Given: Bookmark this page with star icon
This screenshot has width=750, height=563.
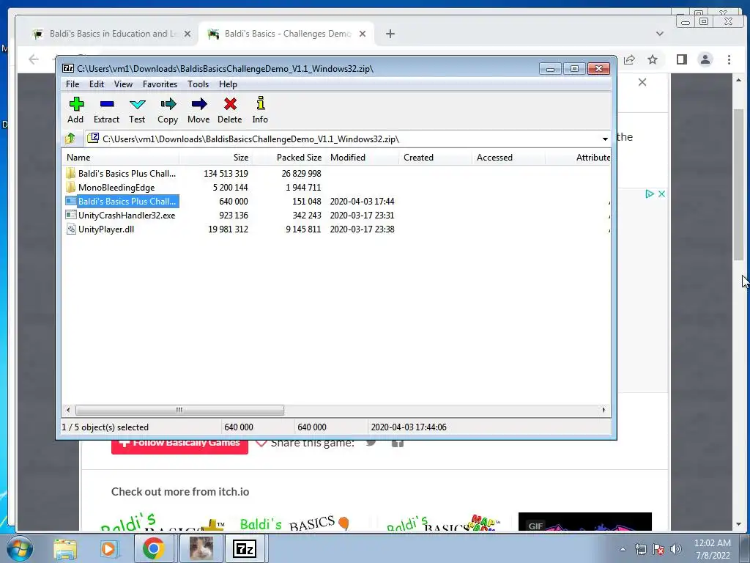Looking at the screenshot, I should (x=653, y=59).
